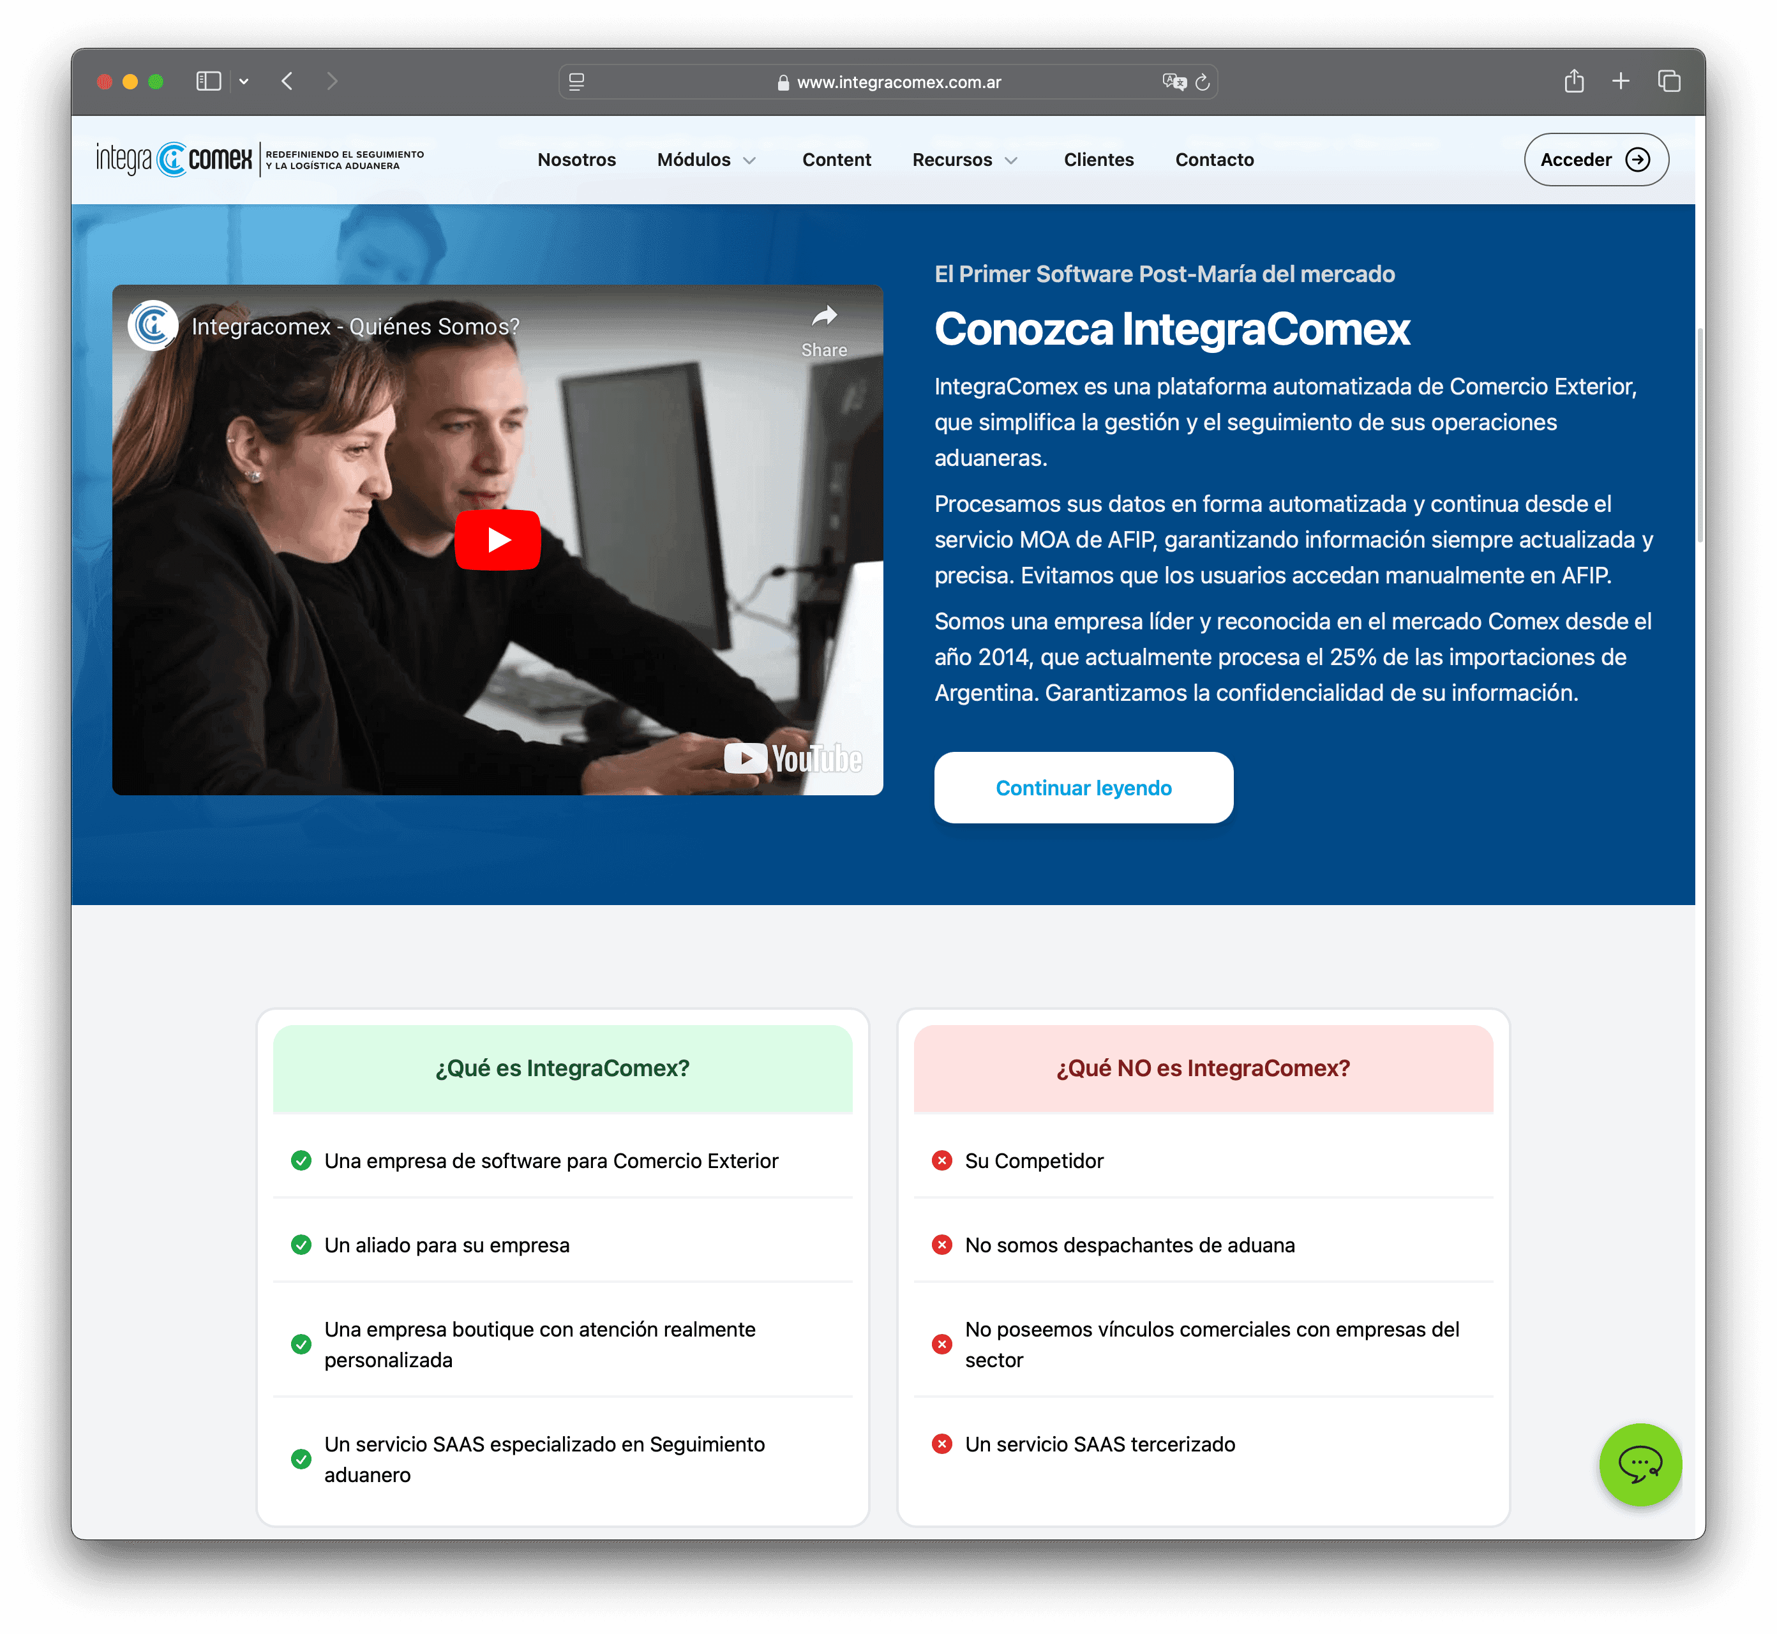Image resolution: width=1777 pixels, height=1634 pixels.
Task: Open the page reader icon in address bar
Action: [x=576, y=82]
